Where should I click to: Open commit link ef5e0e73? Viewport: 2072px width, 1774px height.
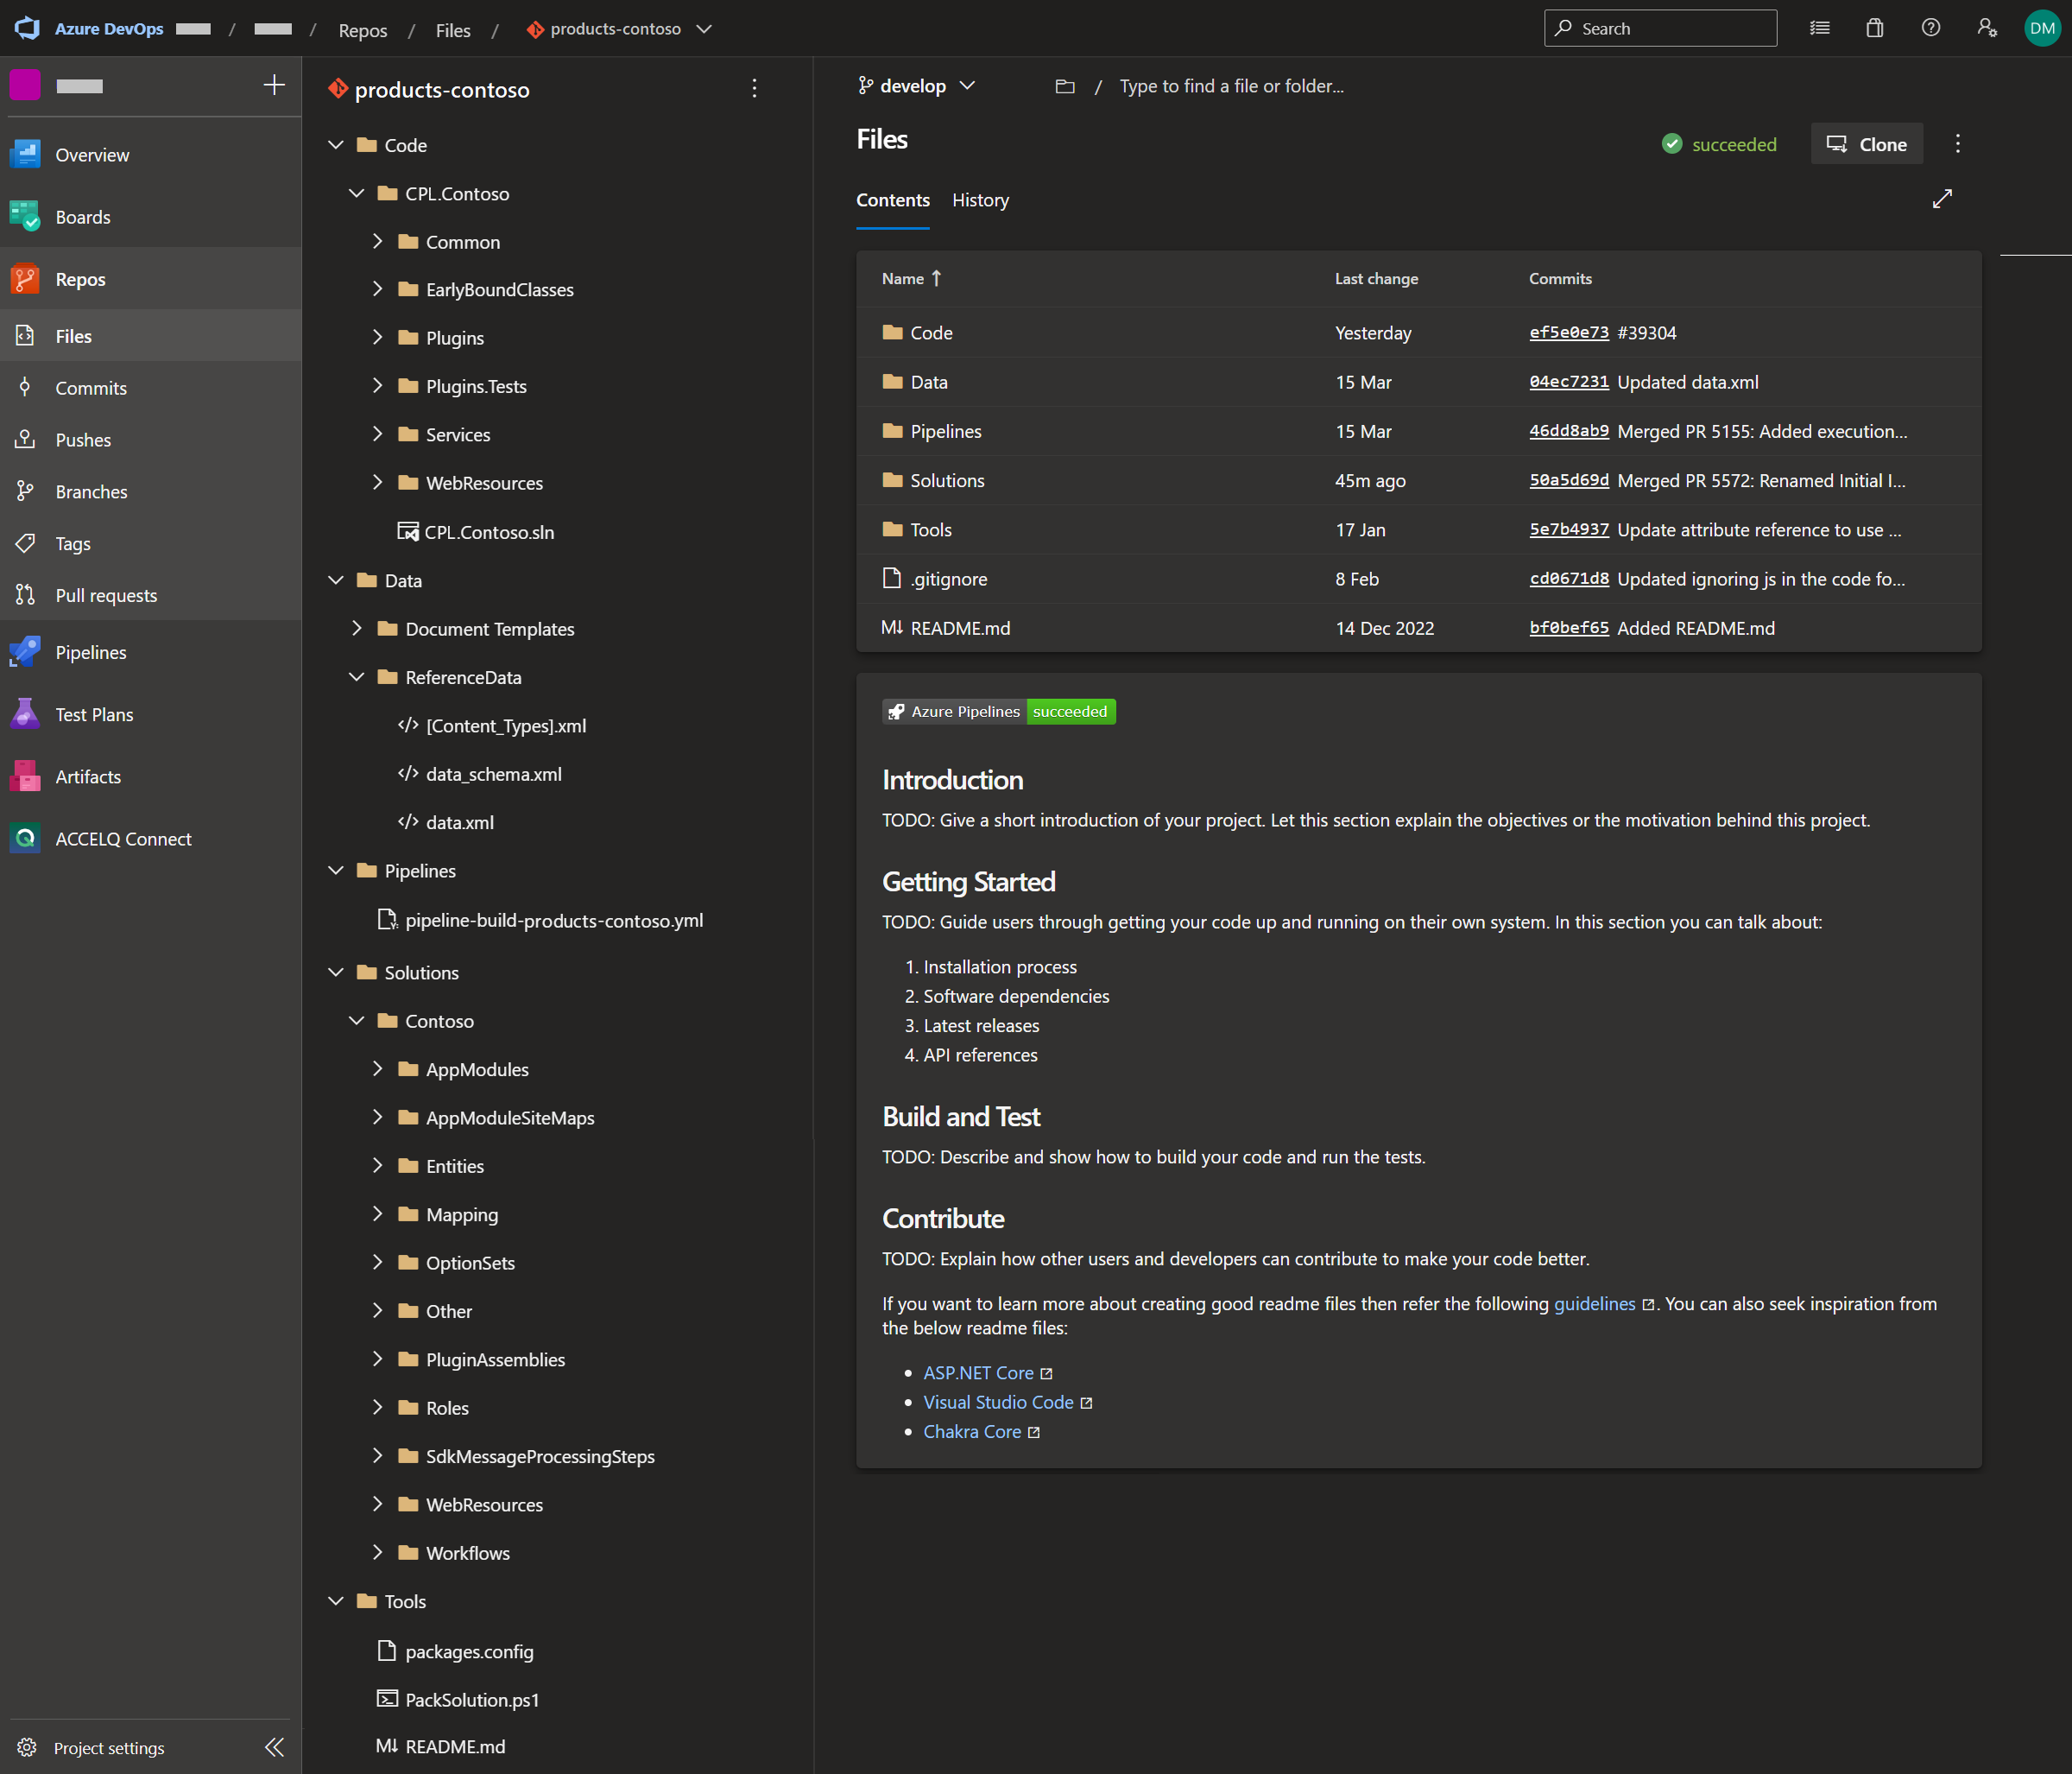point(1568,333)
